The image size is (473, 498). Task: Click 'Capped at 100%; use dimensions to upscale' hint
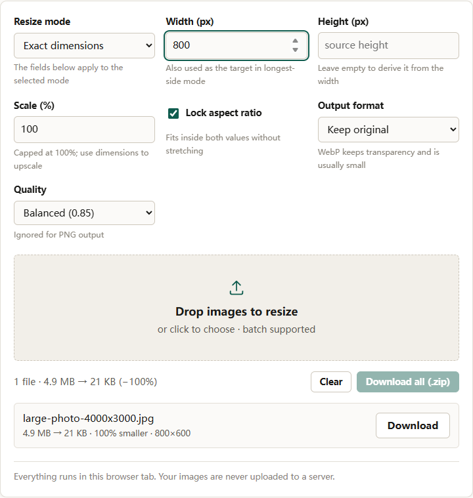[x=81, y=159]
